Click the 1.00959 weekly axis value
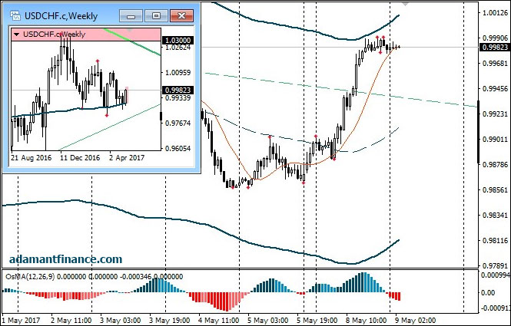The image size is (511, 326). tap(178, 73)
